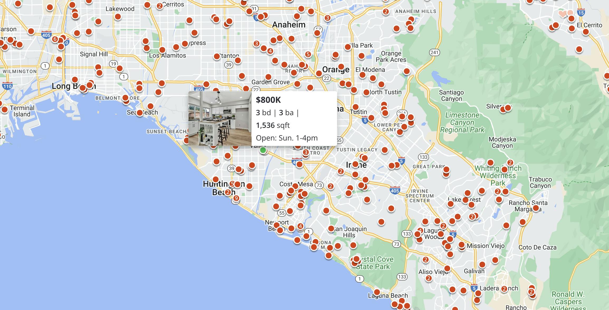Image resolution: width=609 pixels, height=310 pixels.
Task: Select the listing marker above Los Alamitos label
Action: coord(162,50)
